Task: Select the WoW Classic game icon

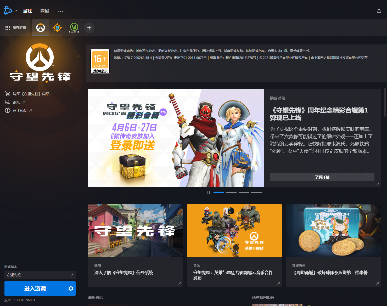Action: click(x=74, y=28)
